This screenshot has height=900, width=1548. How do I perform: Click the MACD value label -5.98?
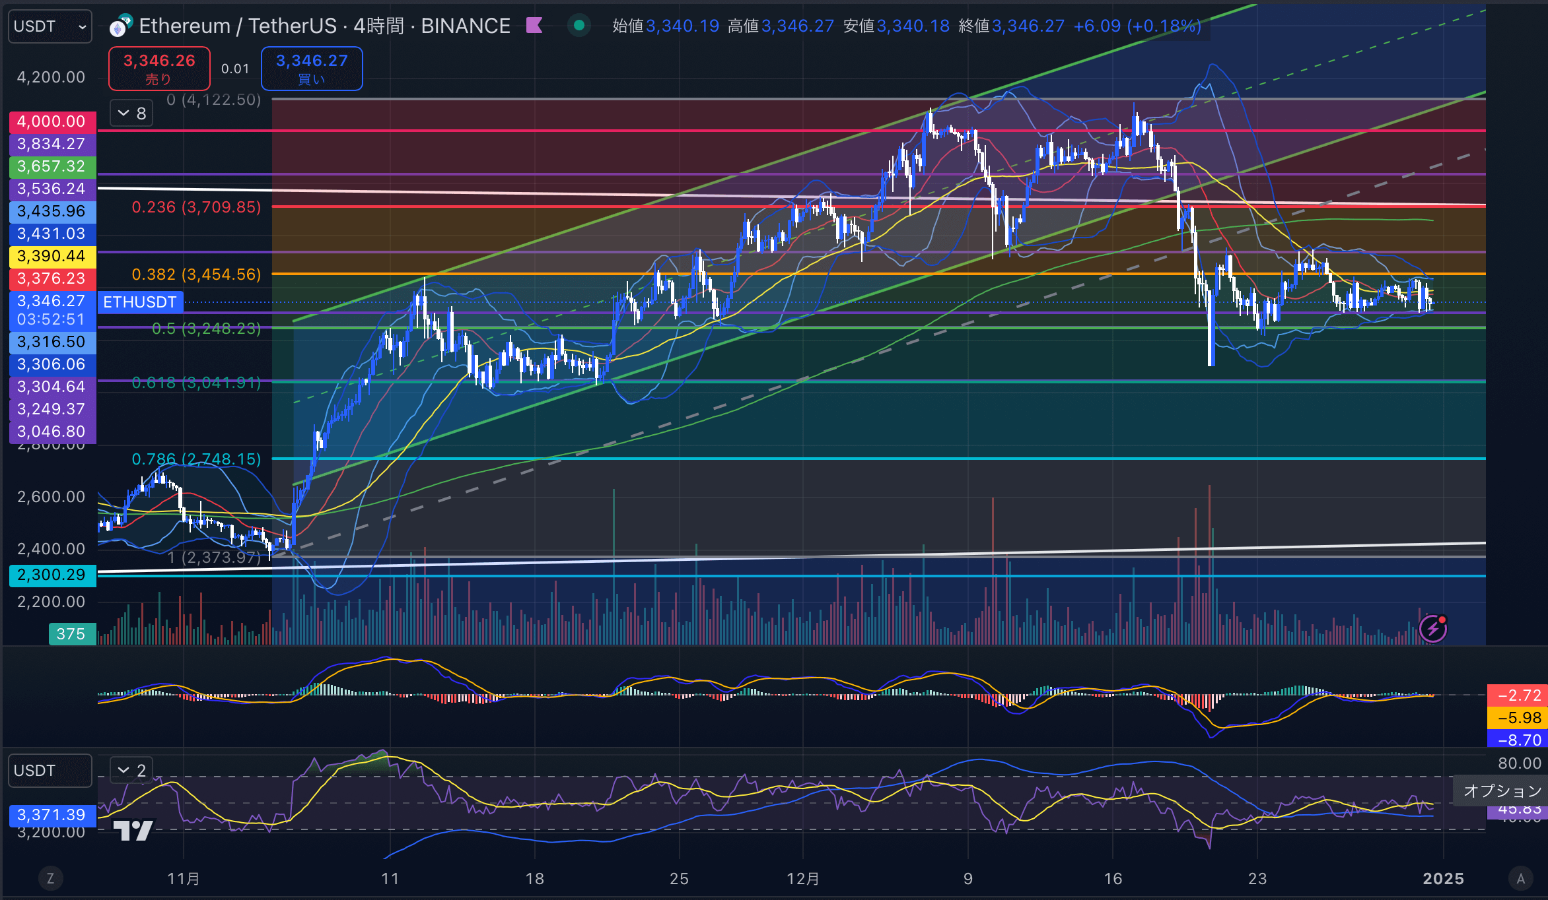(1517, 718)
